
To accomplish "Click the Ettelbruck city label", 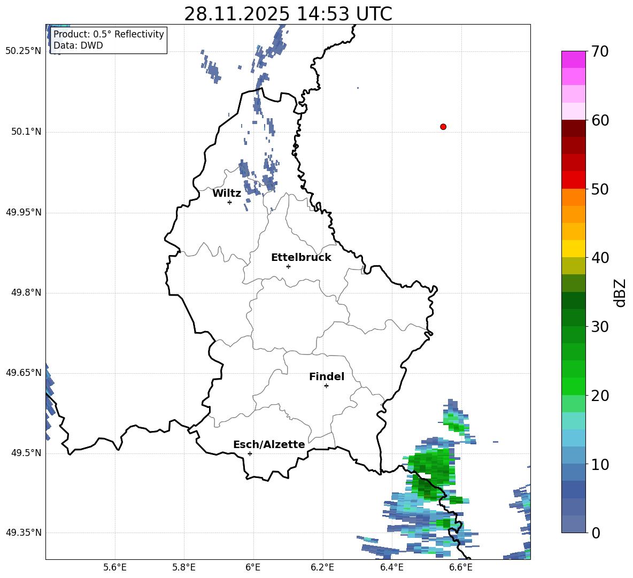I will point(301,258).
